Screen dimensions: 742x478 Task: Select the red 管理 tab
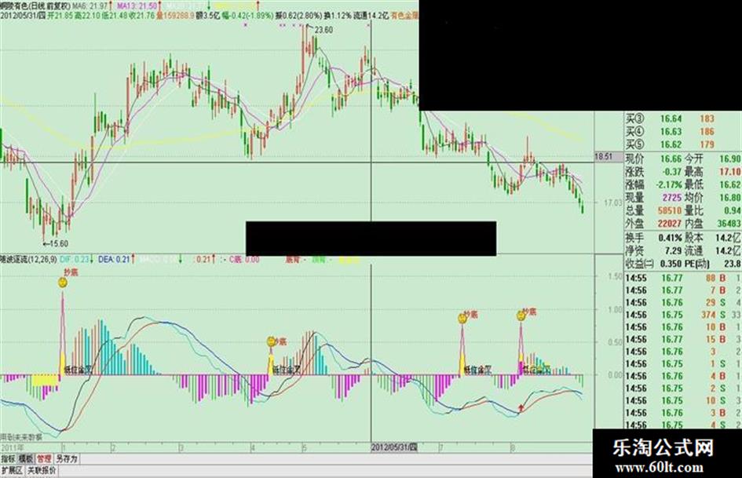click(x=45, y=458)
